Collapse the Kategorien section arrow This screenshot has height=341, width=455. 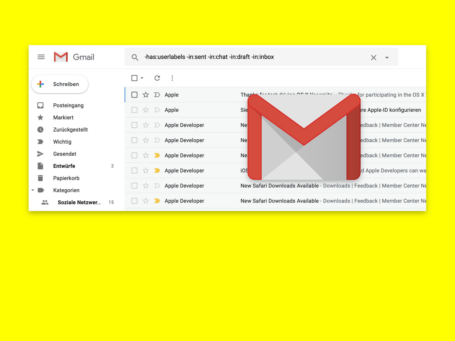[33, 190]
